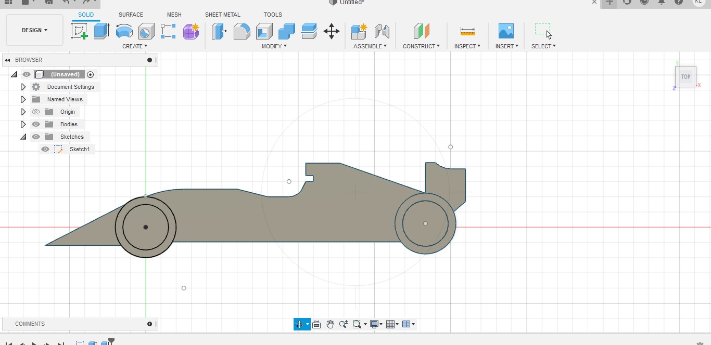Screen dimensions: 711x345
Task: Switch to the SURFACE tab
Action: (x=131, y=15)
